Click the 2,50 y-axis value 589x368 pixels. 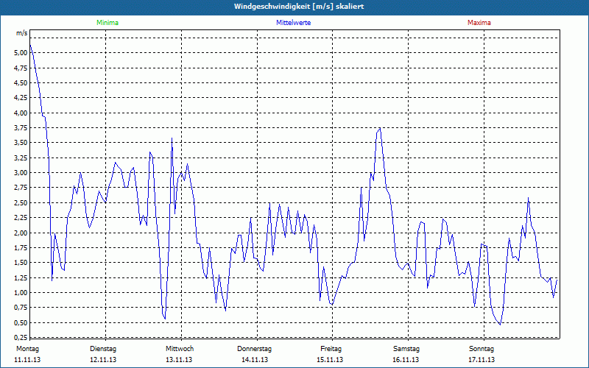coord(21,203)
